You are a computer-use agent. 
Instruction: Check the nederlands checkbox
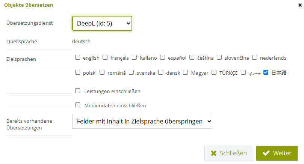point(254,57)
